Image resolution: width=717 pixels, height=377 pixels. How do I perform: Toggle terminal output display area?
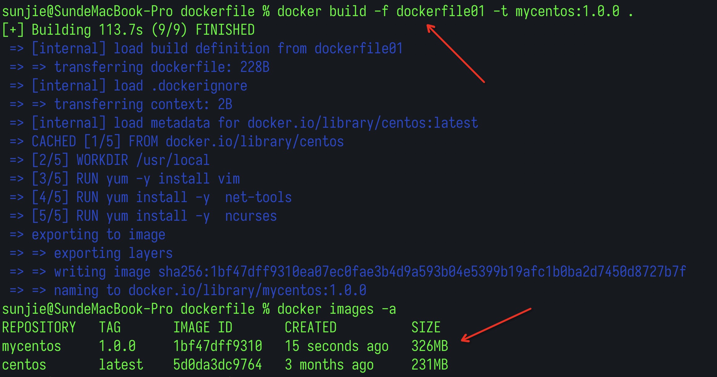pos(13,27)
